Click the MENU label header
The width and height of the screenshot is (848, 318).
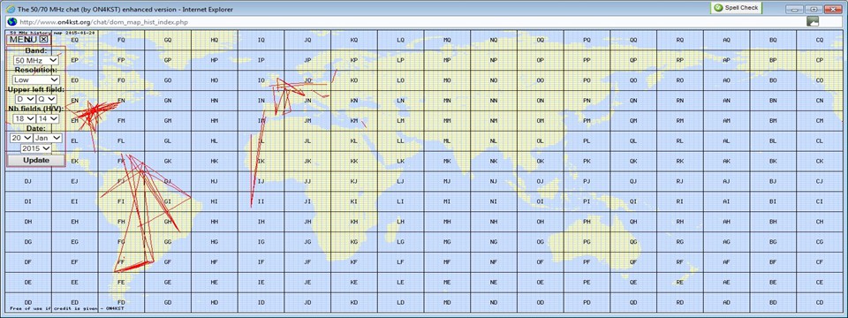point(23,39)
